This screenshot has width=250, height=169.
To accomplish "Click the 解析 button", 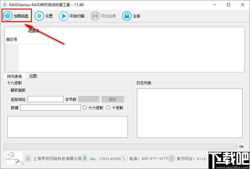I will (x=113, y=99).
